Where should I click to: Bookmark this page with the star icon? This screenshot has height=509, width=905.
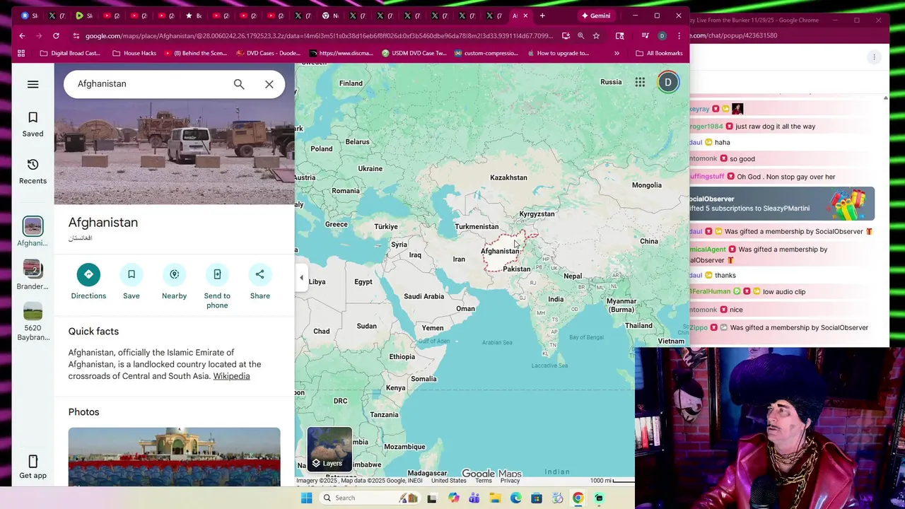[596, 35]
